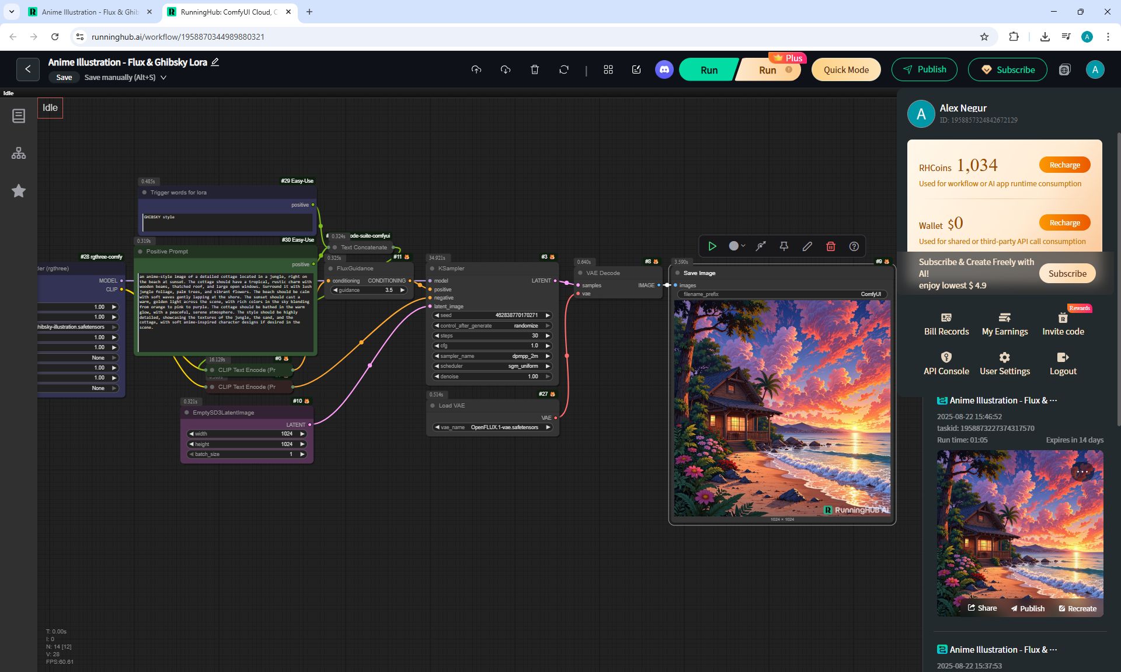
Task: Open the Discord community icon
Action: coord(664,69)
